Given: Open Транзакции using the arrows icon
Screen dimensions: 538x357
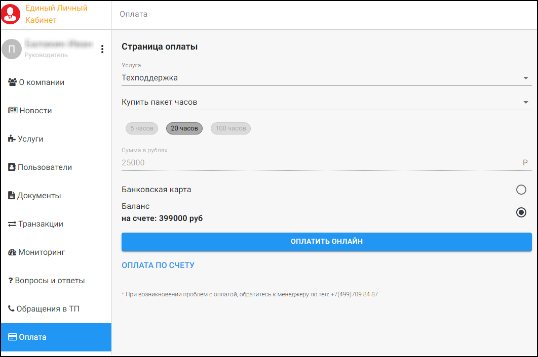Looking at the screenshot, I should (12, 224).
